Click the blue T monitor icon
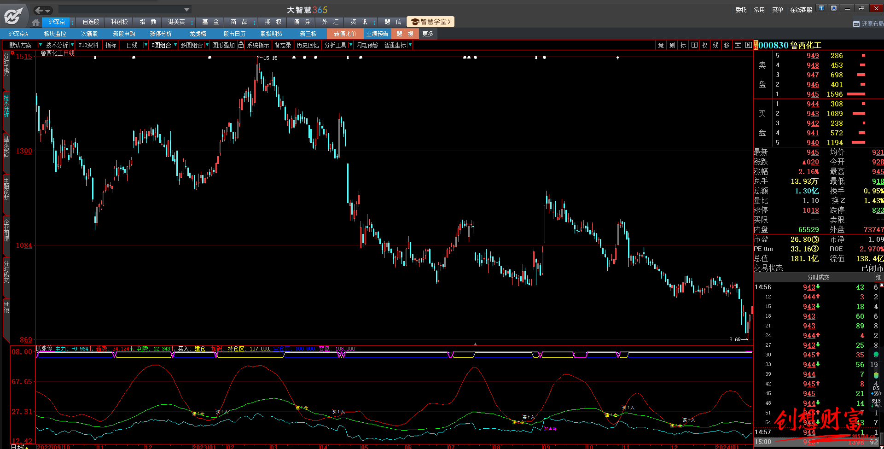The width and height of the screenshot is (884, 449). point(821,8)
